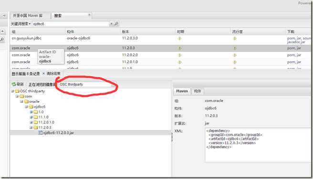Click the folder icon of OSC thirdparty tree root

click(17, 91)
